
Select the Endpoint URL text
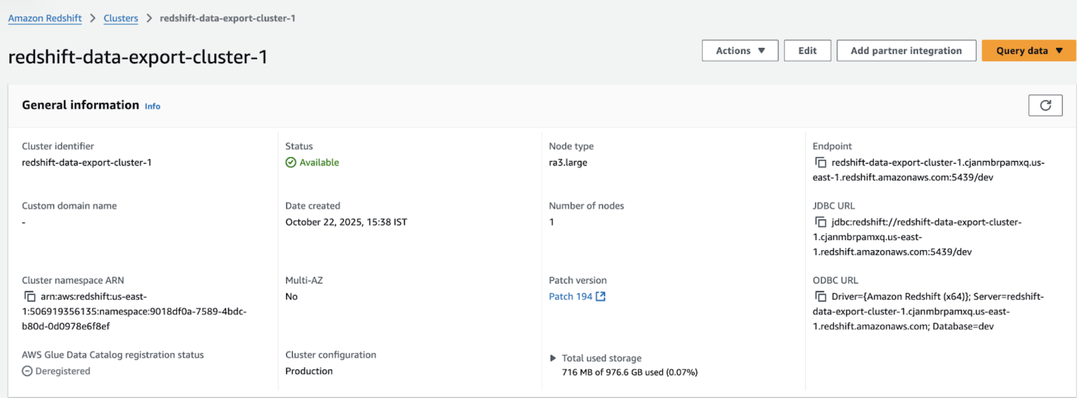[929, 170]
